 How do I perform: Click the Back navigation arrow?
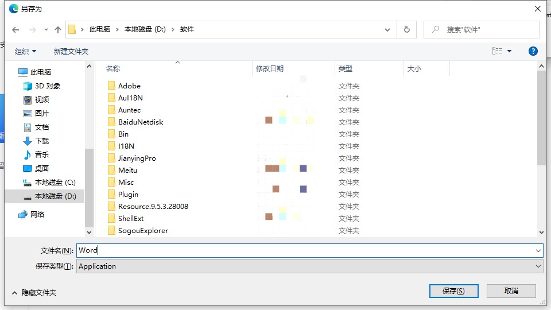coord(15,29)
